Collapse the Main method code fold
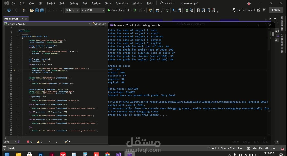The height and width of the screenshot is (156, 287). (17, 36)
